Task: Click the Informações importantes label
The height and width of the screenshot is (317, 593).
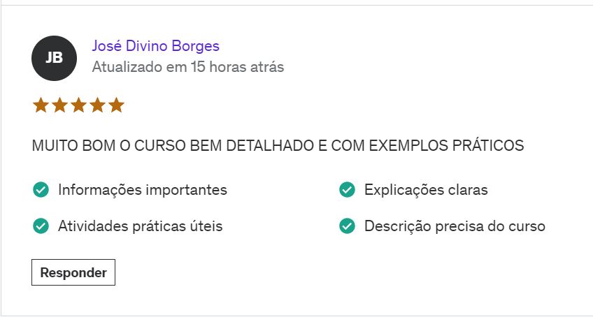Action: tap(143, 190)
